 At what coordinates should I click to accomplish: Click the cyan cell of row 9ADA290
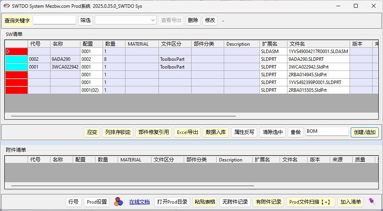pos(16,59)
